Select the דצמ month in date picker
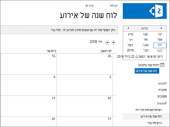 point(130,45)
